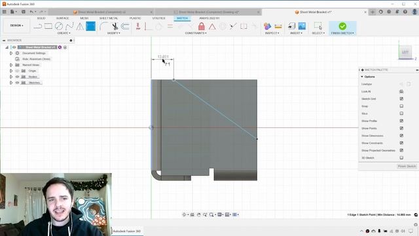Select the Line sketch tool

(38, 26)
